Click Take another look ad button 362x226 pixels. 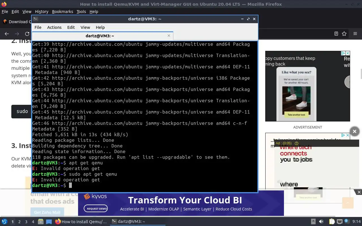[x=296, y=115]
